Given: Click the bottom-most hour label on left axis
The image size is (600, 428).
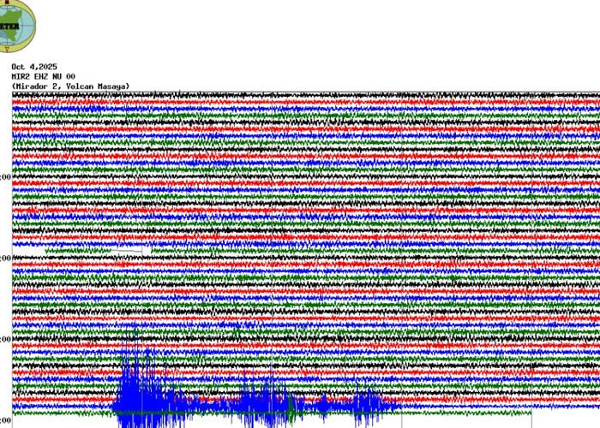Looking at the screenshot, I should [5, 420].
